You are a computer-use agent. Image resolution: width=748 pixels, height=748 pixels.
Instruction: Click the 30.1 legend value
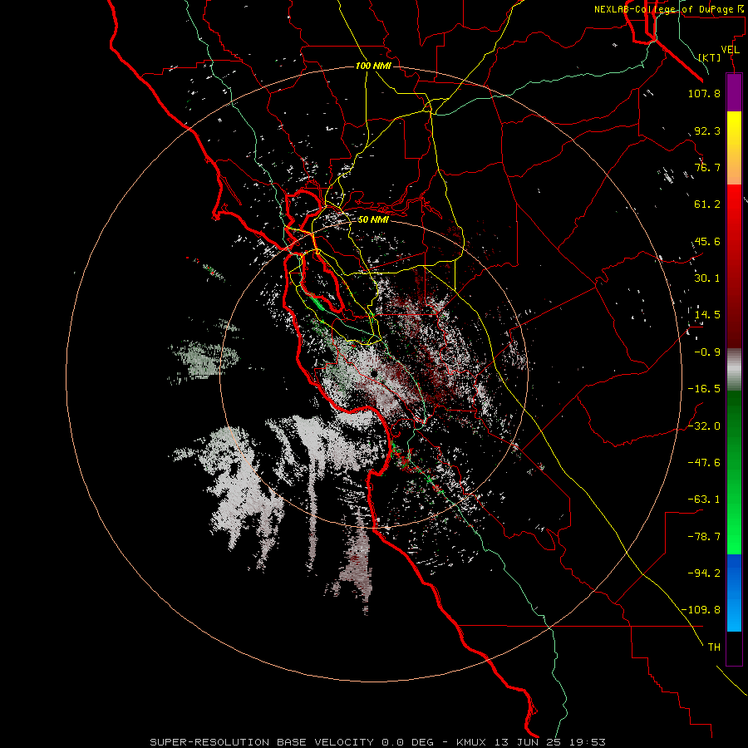click(x=707, y=278)
